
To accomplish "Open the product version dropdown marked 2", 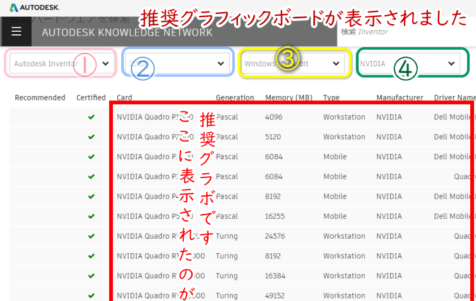I will (x=177, y=64).
